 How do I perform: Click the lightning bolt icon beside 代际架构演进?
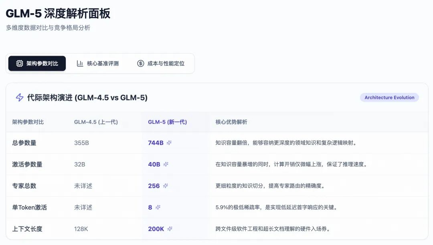(19, 97)
